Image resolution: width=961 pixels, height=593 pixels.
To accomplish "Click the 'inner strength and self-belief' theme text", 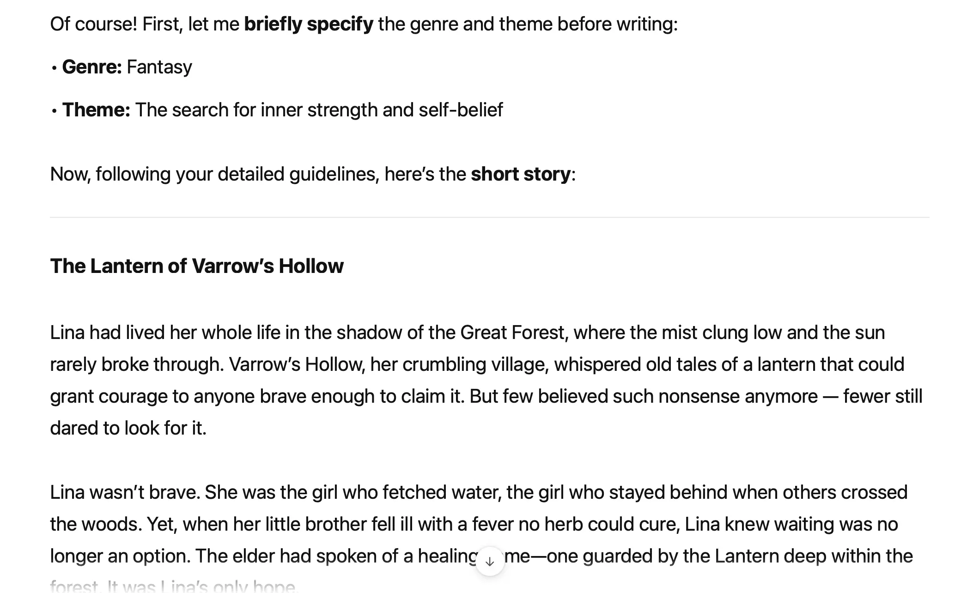I will (382, 110).
